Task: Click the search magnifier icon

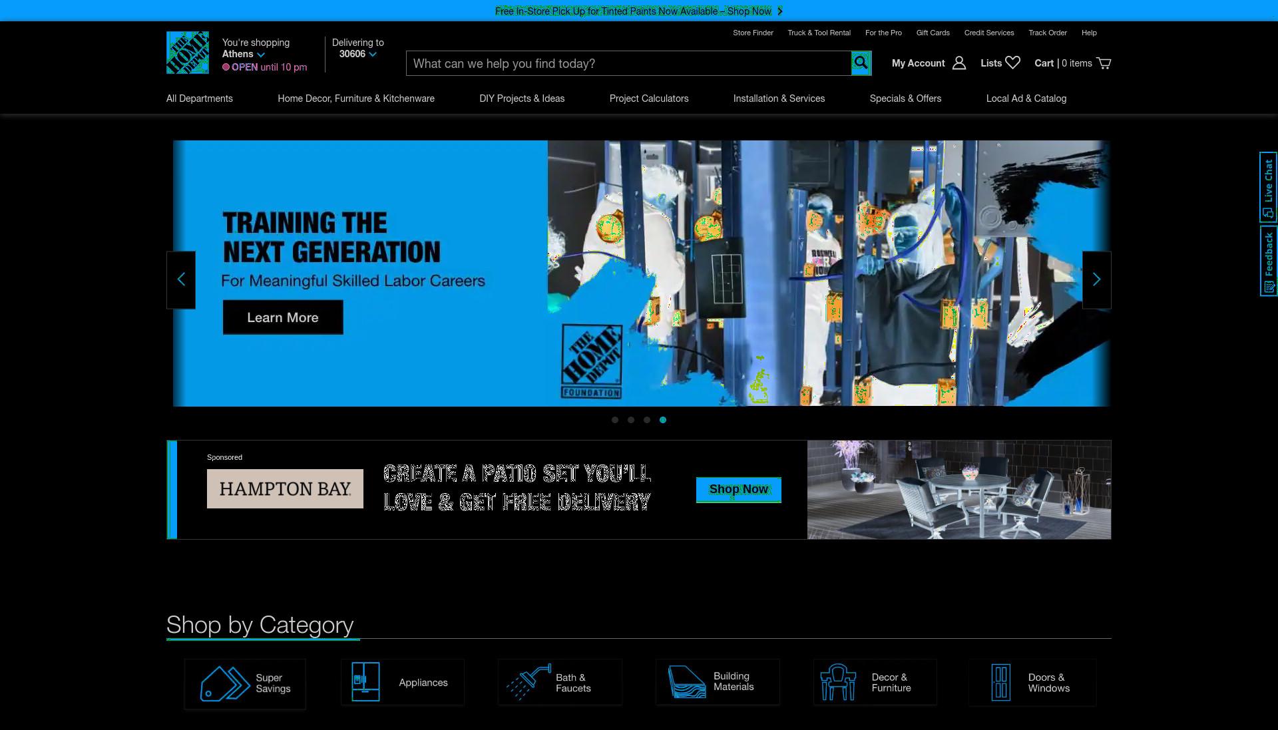Action: pos(861,63)
